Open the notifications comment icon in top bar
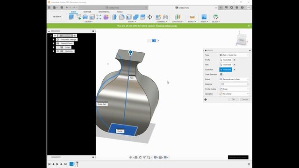The image size is (299, 168). tap(226, 7)
